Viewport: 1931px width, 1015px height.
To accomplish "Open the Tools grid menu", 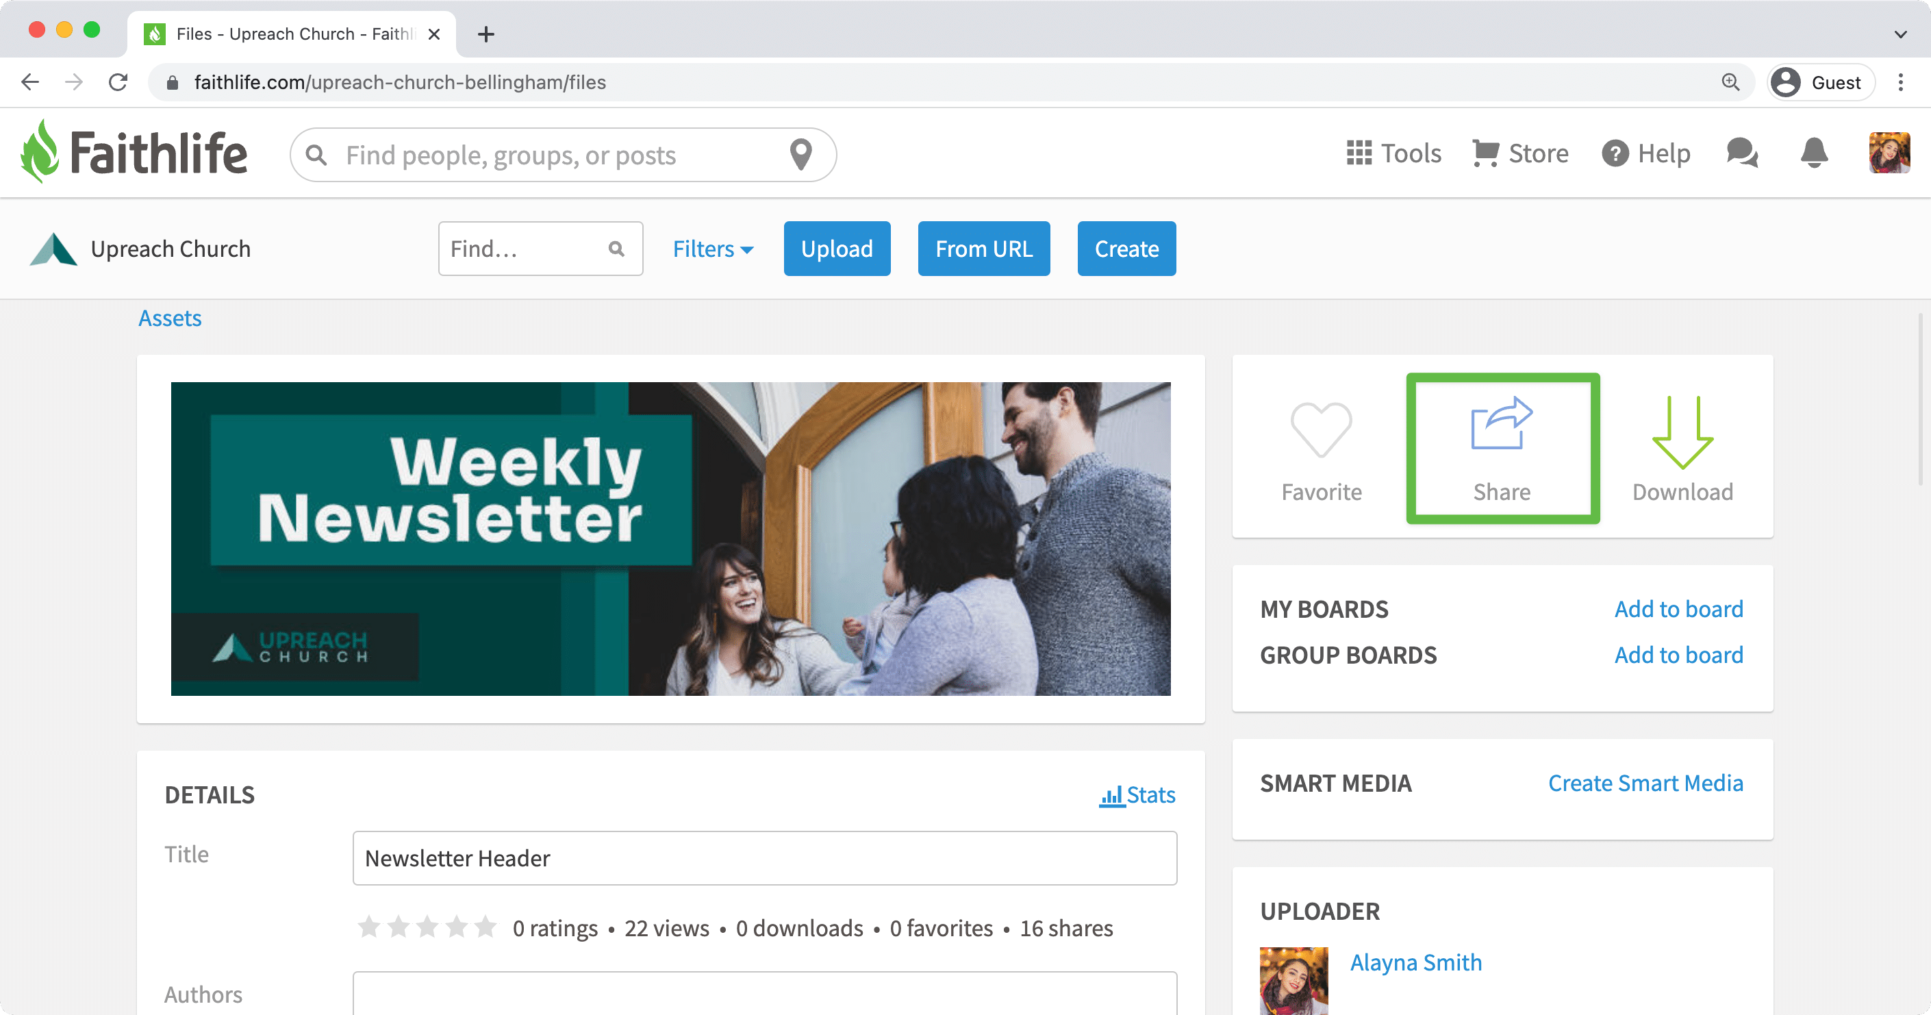I will click(x=1393, y=153).
